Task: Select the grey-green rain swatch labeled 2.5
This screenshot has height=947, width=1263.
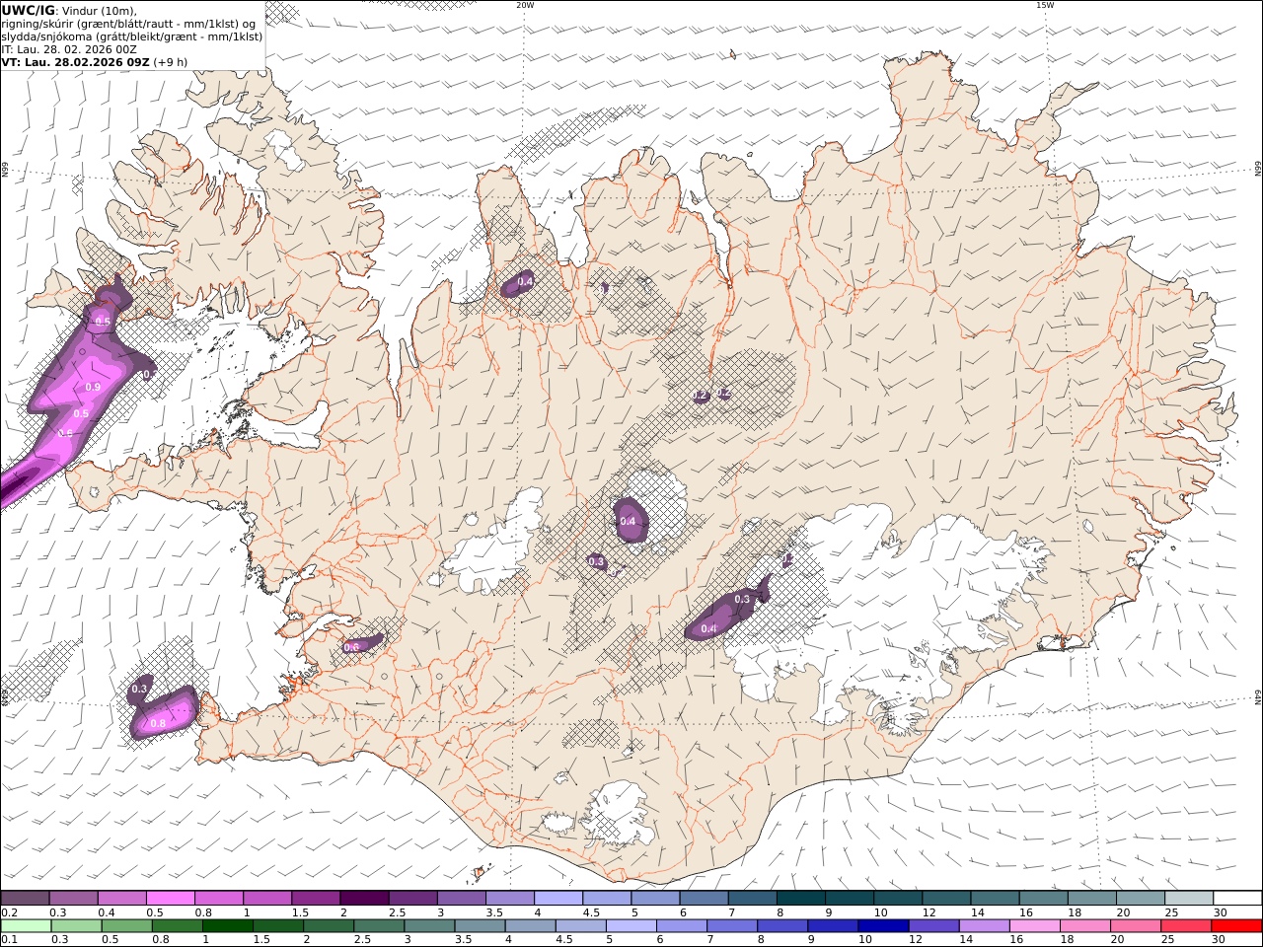Action: point(379,926)
